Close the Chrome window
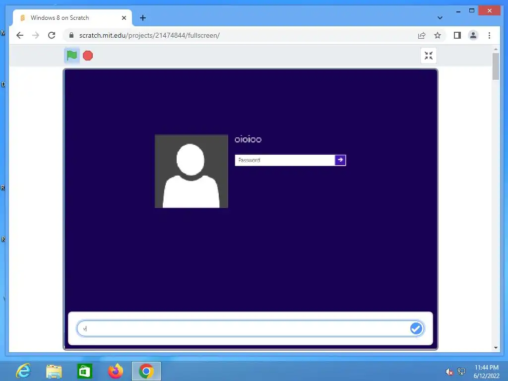 (x=489, y=11)
